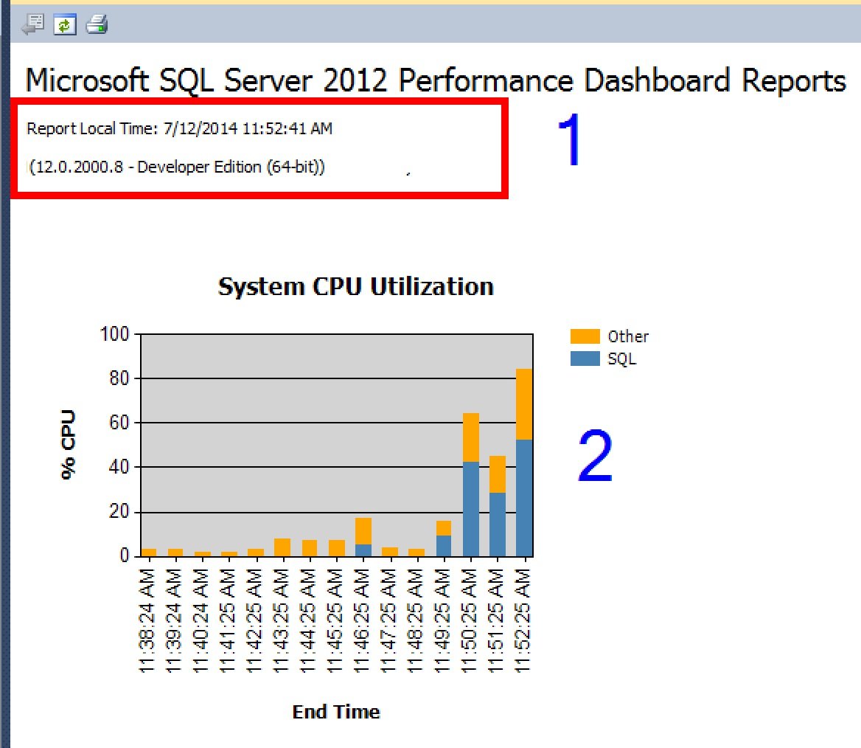Click the blue 'SQL' legend swatch
Screen dimensions: 861x748
click(585, 359)
